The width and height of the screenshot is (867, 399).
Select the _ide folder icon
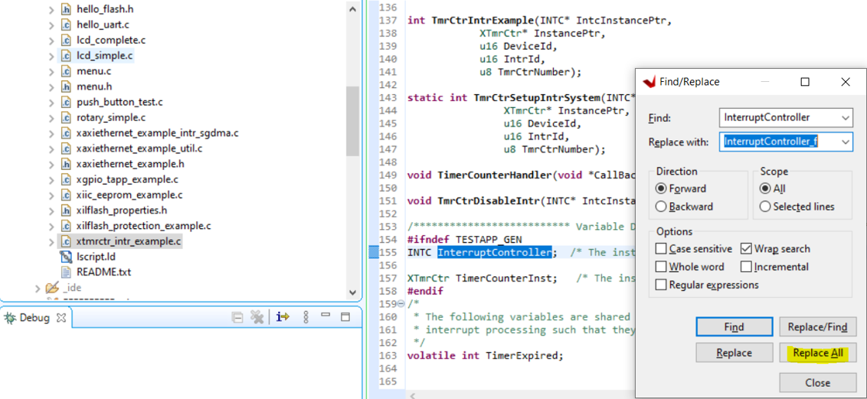click(52, 288)
